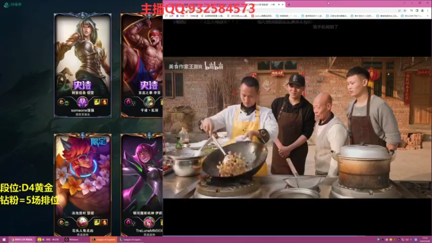Screen dimensions: 432x243
Task: Switch to the Chrome taskbar item
Action: click(22, 240)
